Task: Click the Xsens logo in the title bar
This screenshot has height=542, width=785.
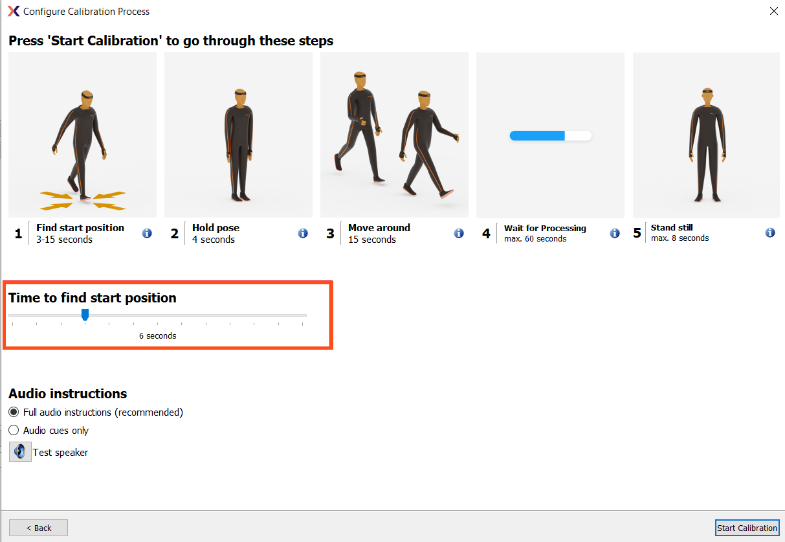Action: pyautogui.click(x=13, y=11)
